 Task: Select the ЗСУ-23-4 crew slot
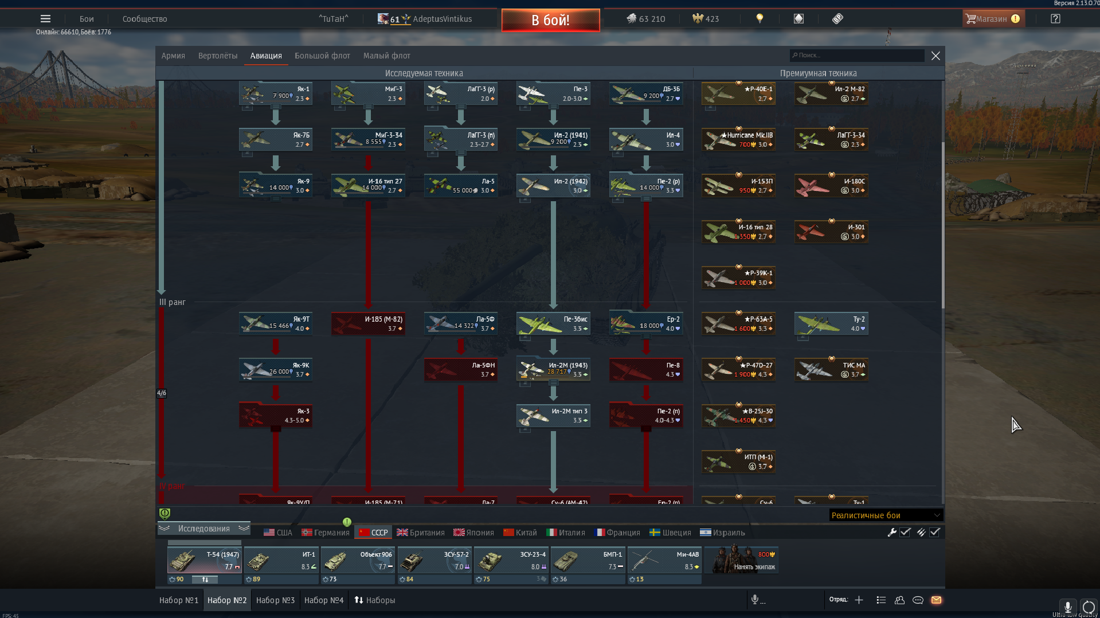[512, 561]
